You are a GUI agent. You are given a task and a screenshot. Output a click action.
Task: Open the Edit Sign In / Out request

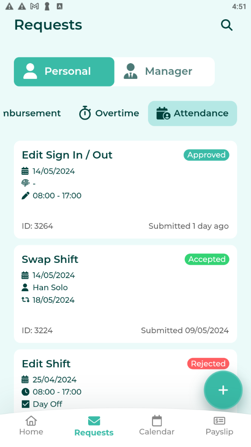point(125,189)
